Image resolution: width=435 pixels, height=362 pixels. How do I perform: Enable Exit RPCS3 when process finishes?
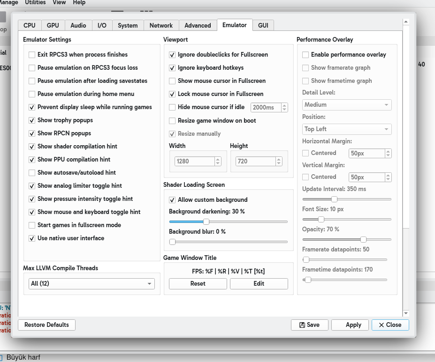[x=32, y=55]
